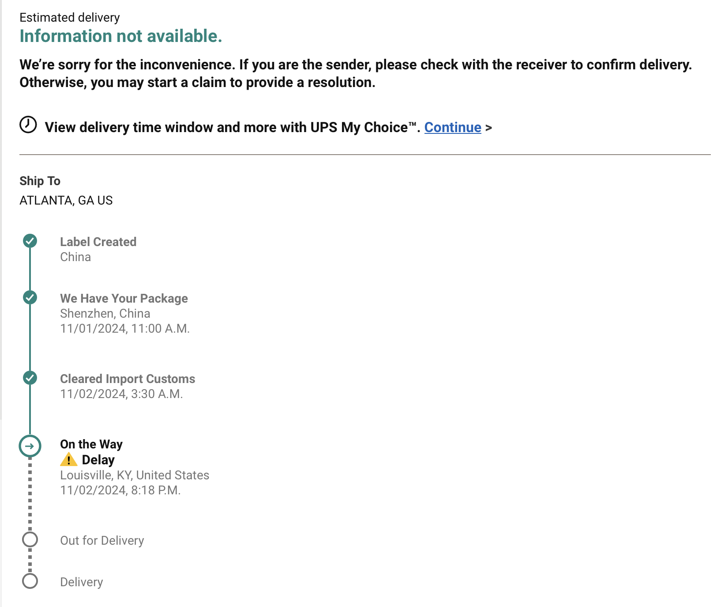Click the Cleared Import Customs checkmark icon

(x=30, y=378)
